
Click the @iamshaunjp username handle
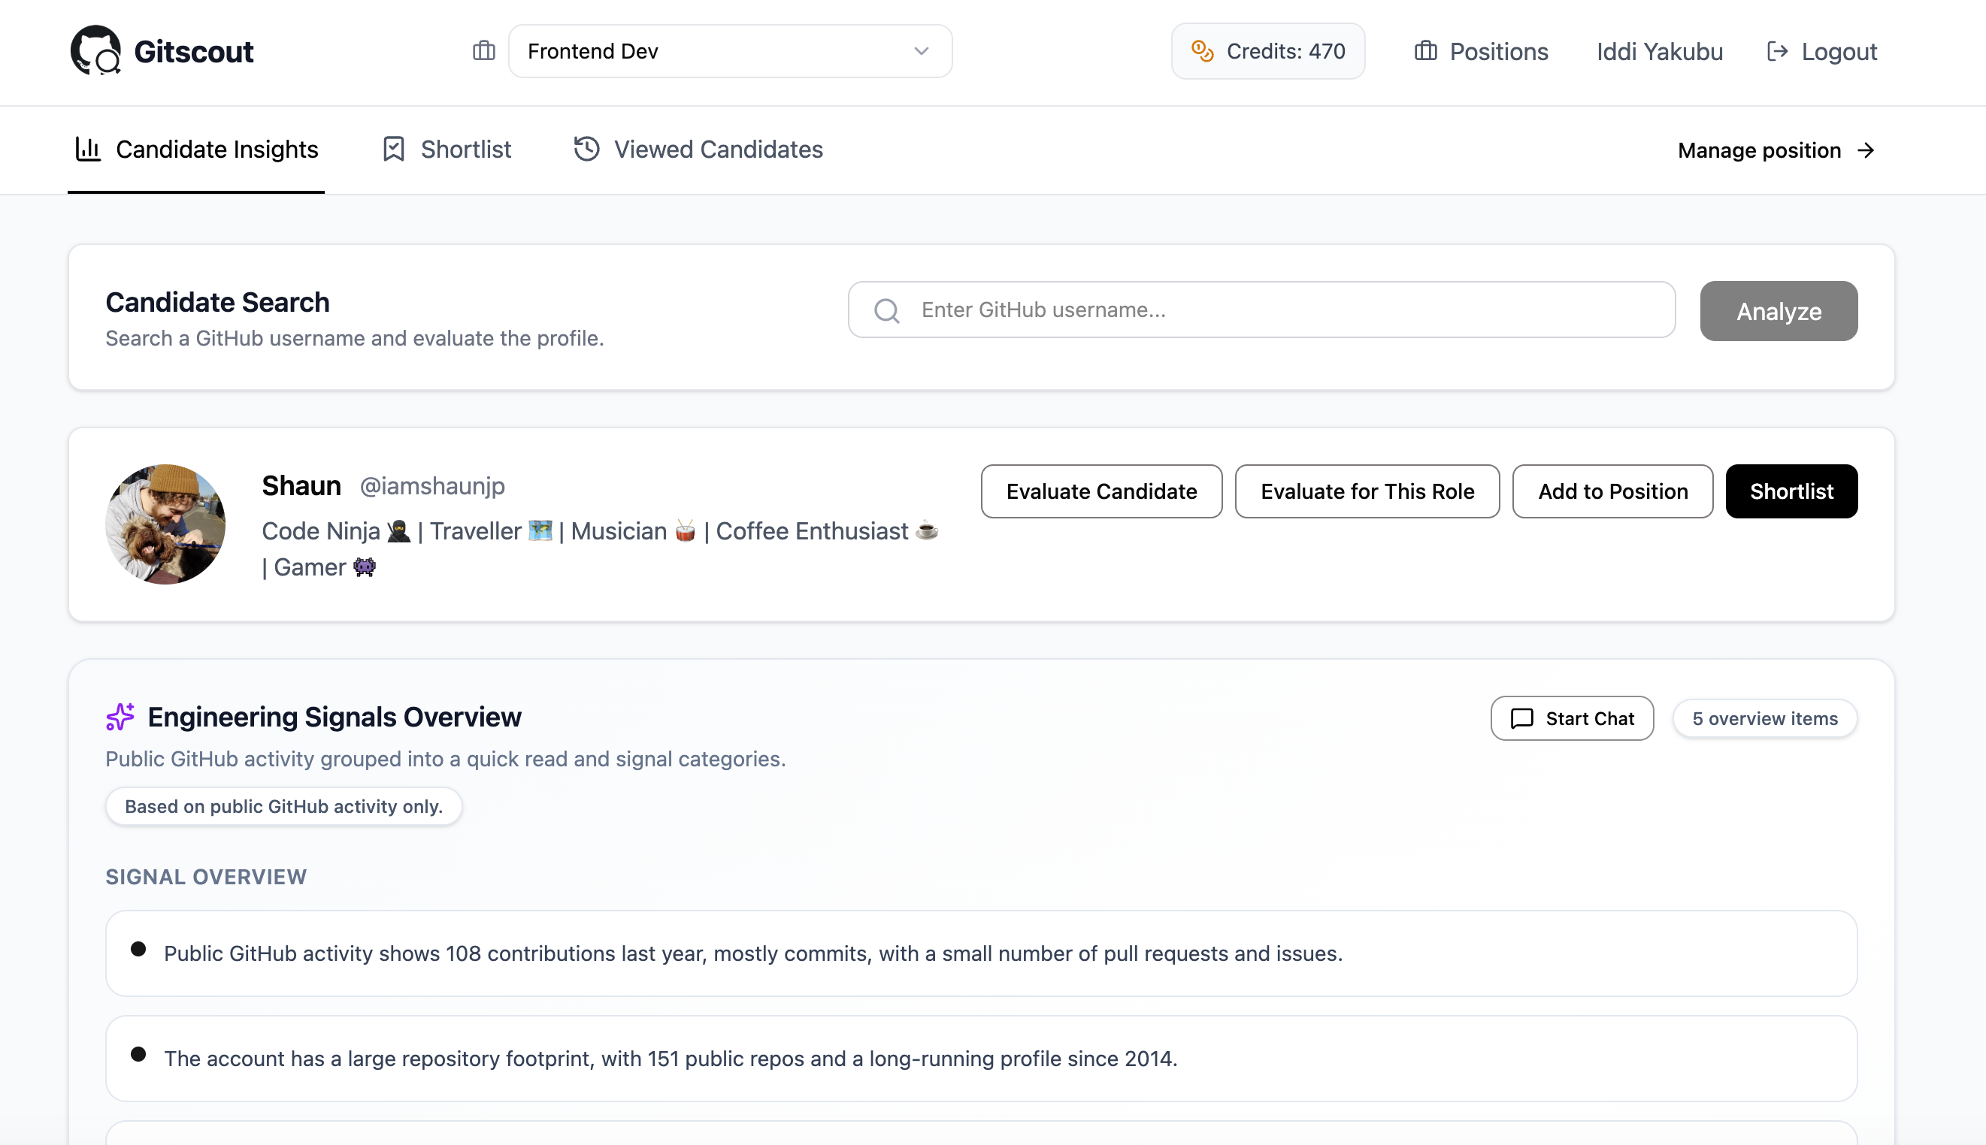432,486
